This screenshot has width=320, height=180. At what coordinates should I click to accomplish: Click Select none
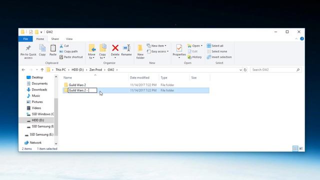pyautogui.click(x=217, y=51)
